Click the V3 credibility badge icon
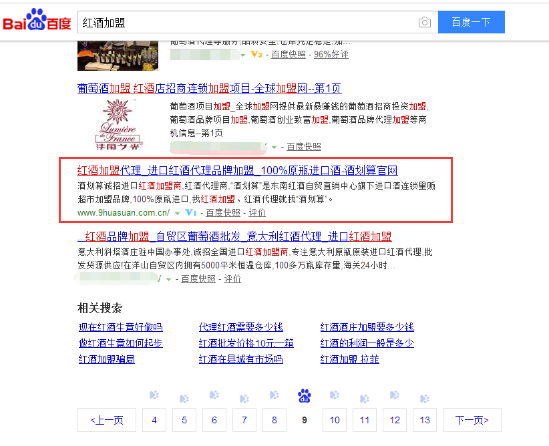This screenshot has width=549, height=446. (x=256, y=55)
